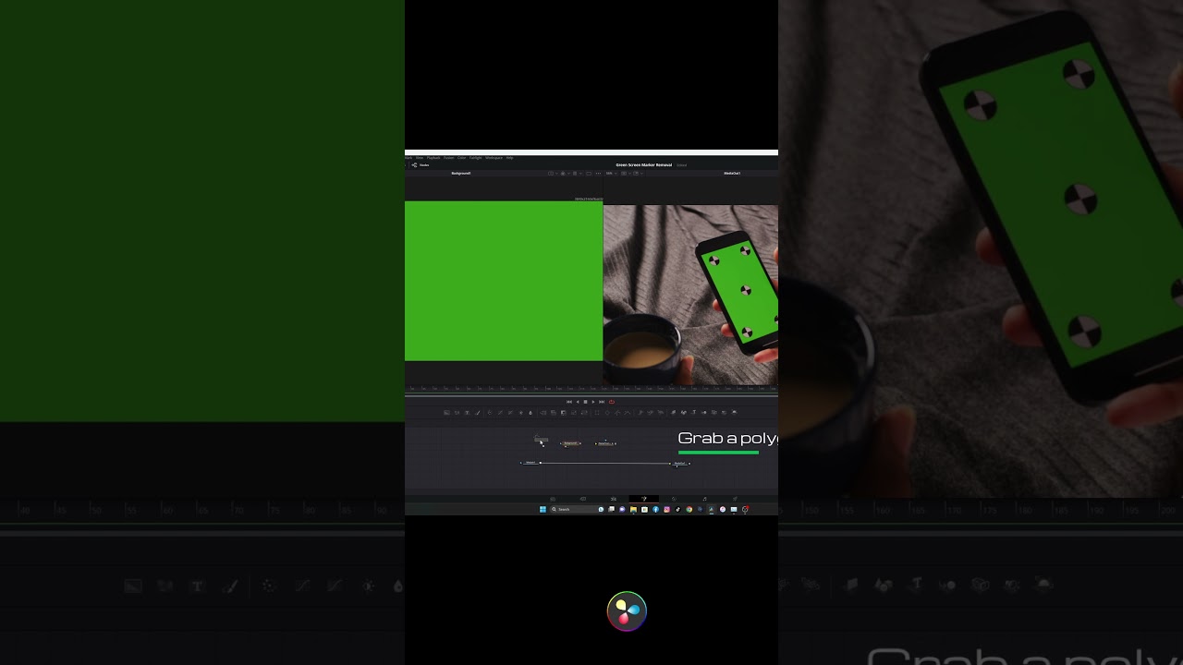This screenshot has height=665, width=1183.
Task: Open the Help menu
Action: (510, 158)
